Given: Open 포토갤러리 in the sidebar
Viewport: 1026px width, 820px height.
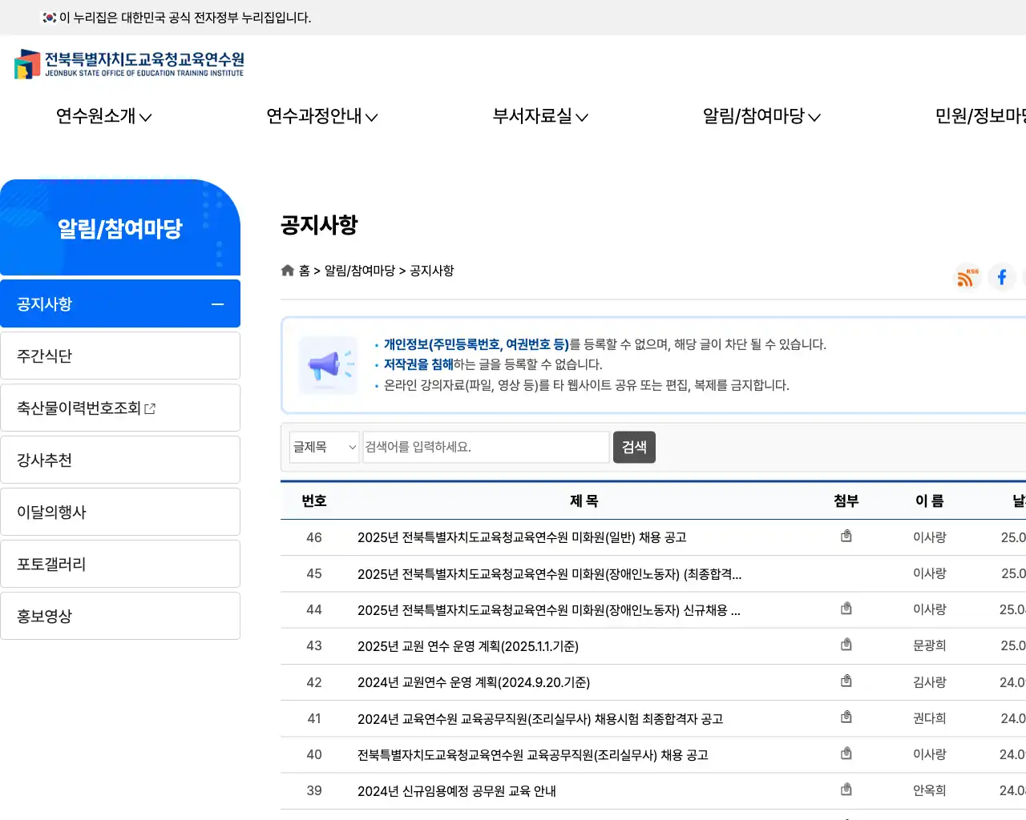Looking at the screenshot, I should (120, 564).
